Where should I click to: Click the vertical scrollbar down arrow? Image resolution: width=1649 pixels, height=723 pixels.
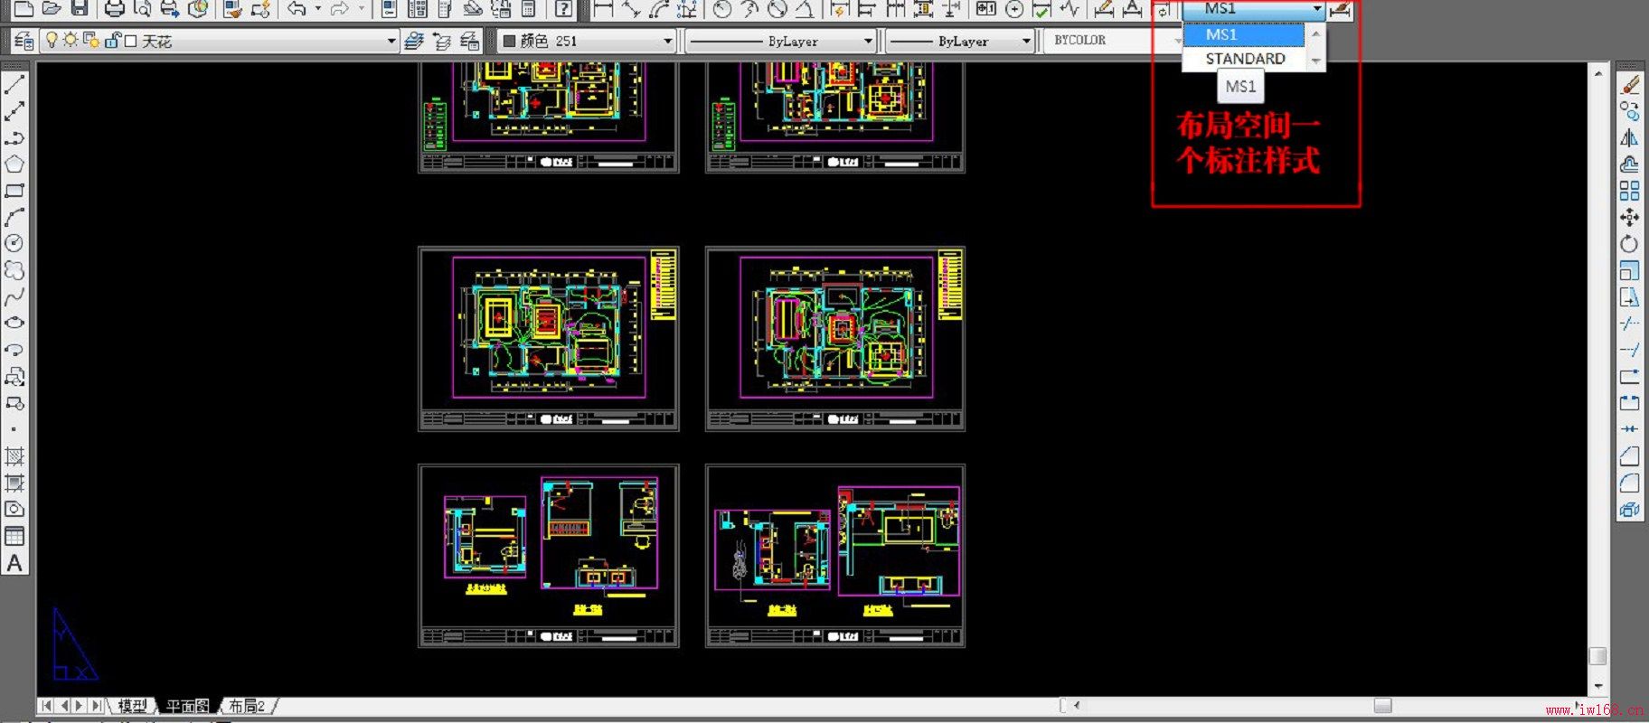(x=1597, y=686)
